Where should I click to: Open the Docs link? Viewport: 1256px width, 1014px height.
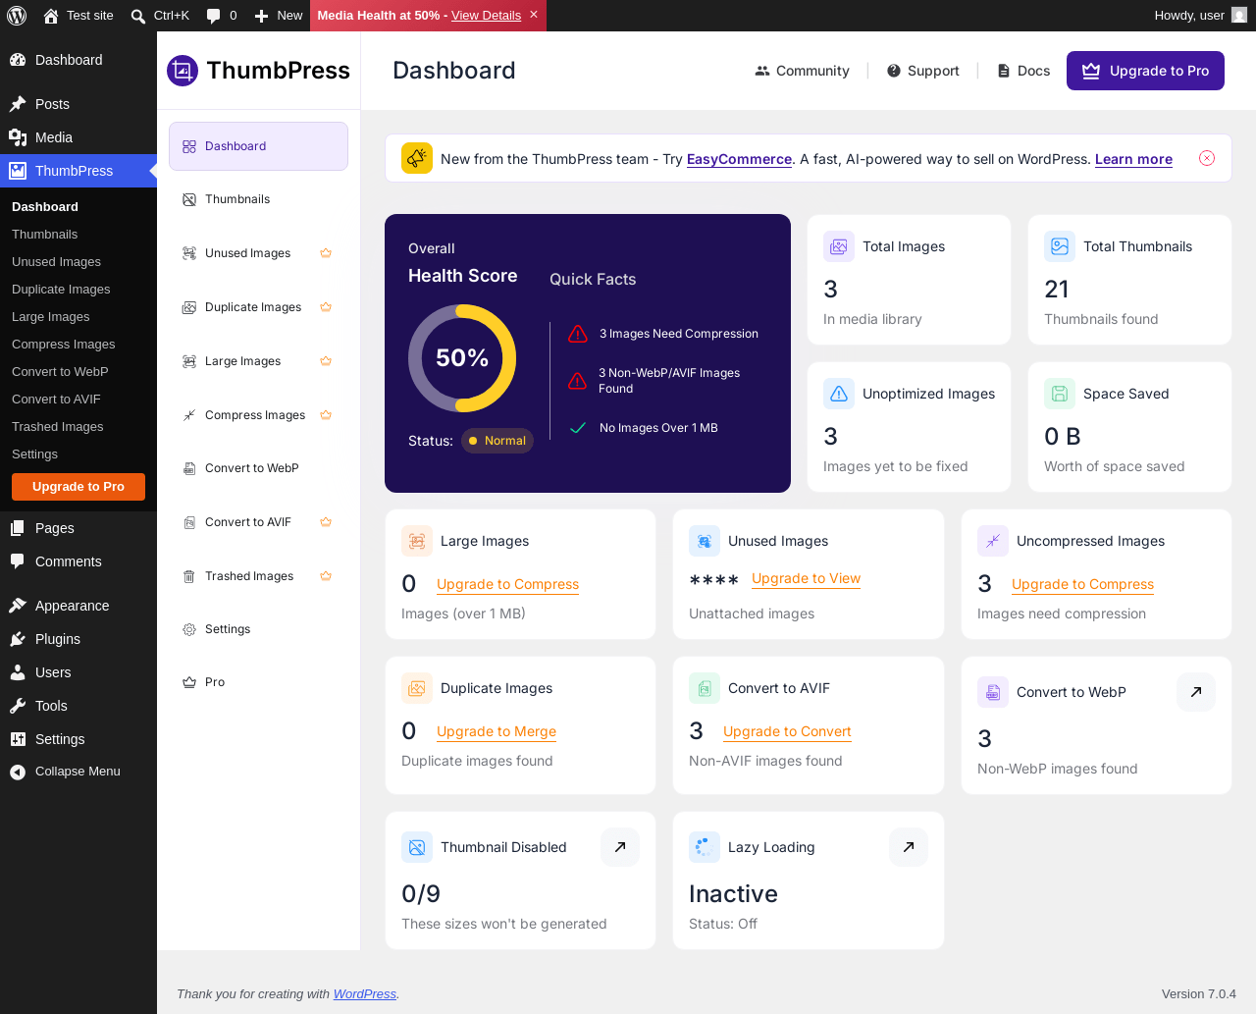pyautogui.click(x=1023, y=71)
